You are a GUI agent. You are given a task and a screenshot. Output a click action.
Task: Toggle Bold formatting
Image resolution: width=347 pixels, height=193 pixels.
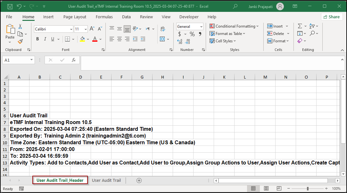click(x=37, y=39)
